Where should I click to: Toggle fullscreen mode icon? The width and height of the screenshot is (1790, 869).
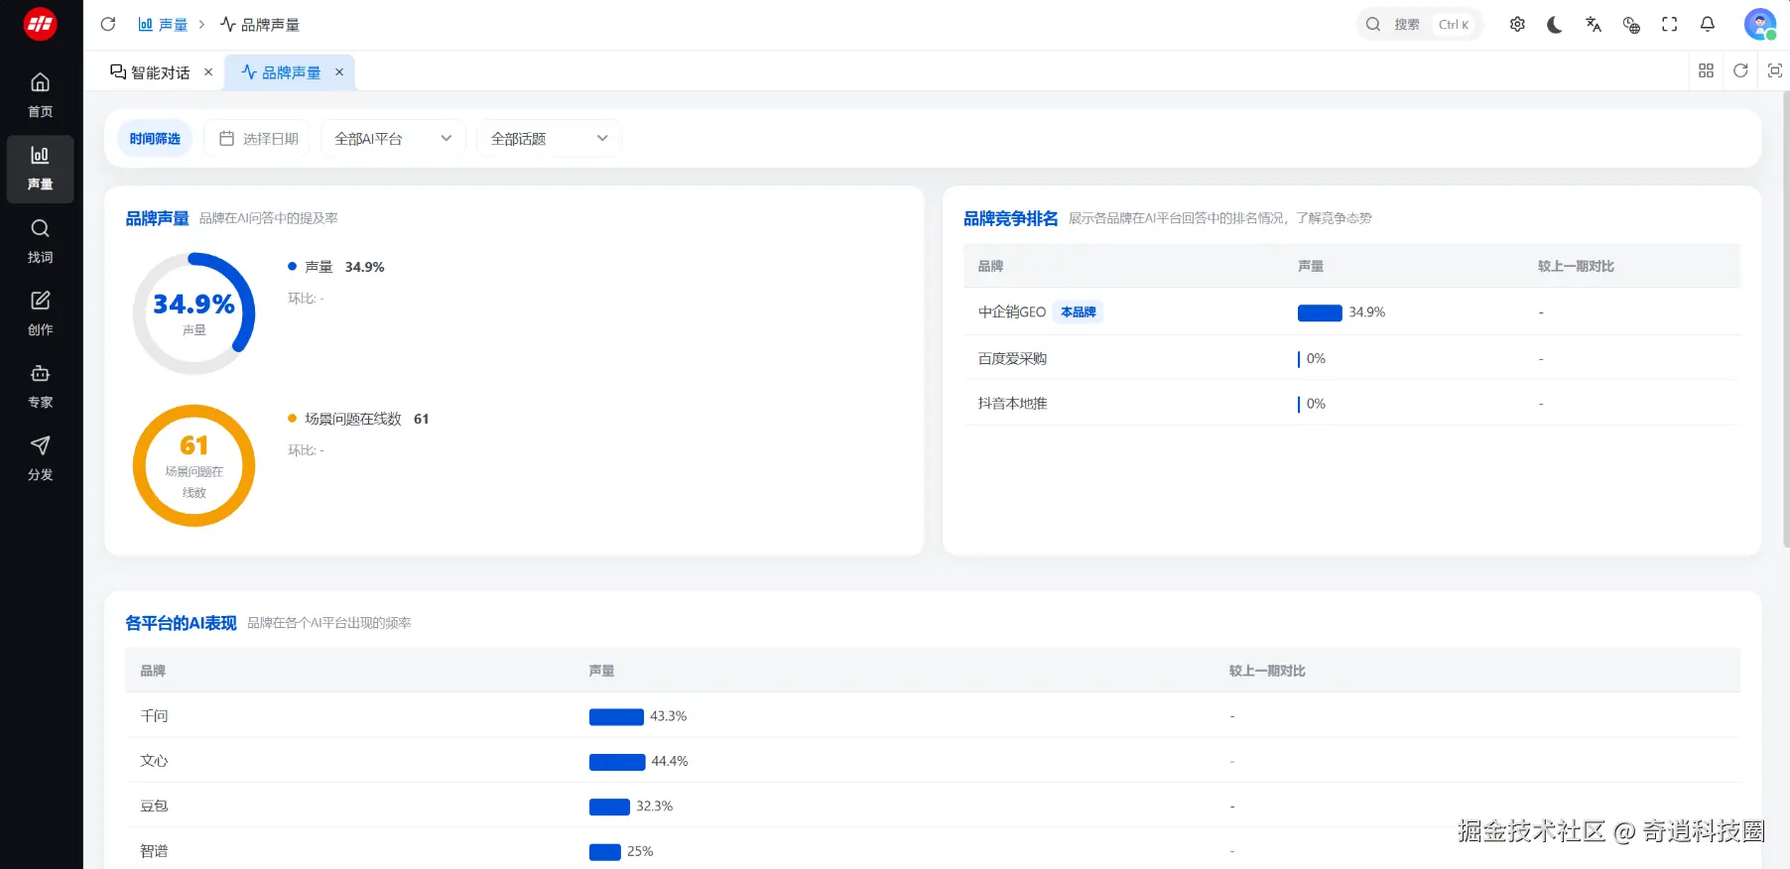click(x=1670, y=24)
